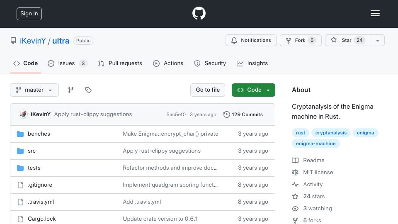Select the cryptanalysis topic tag
The image size is (398, 224).
coord(331,133)
